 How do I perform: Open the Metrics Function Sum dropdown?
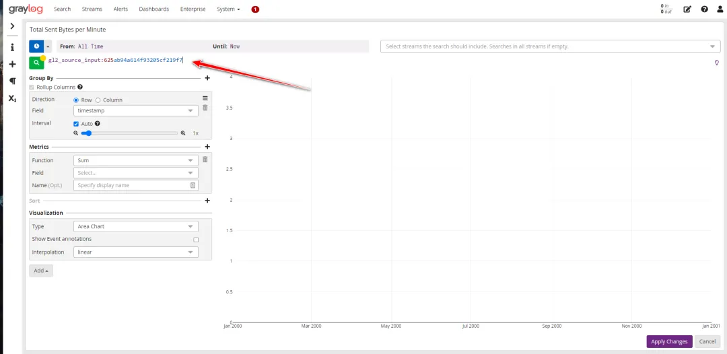(136, 160)
